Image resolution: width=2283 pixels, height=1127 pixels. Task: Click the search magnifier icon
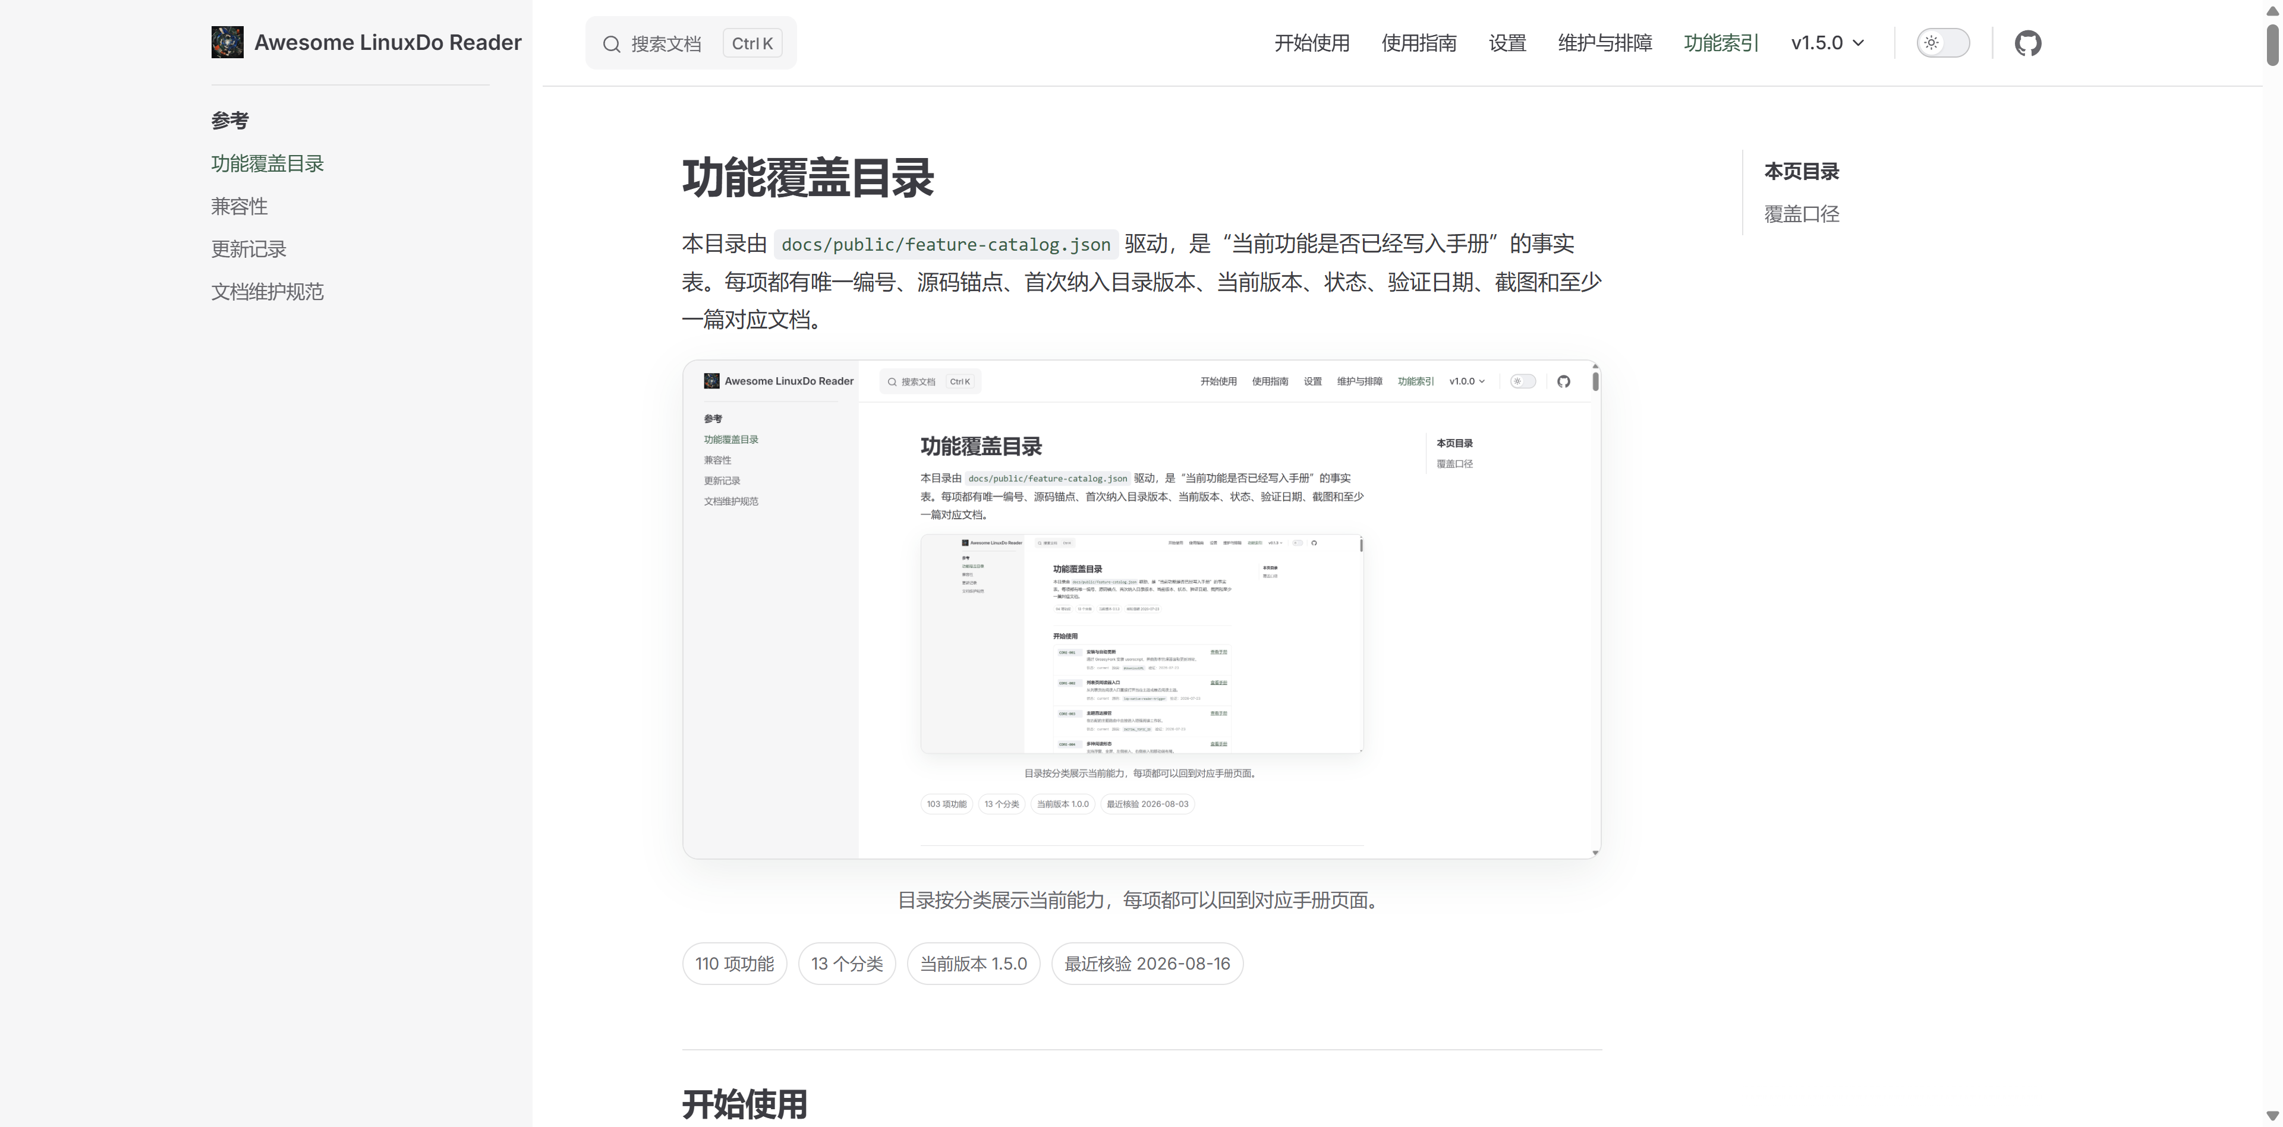click(612, 43)
